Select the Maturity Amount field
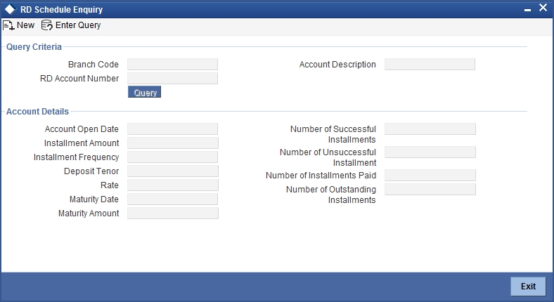 tap(173, 213)
